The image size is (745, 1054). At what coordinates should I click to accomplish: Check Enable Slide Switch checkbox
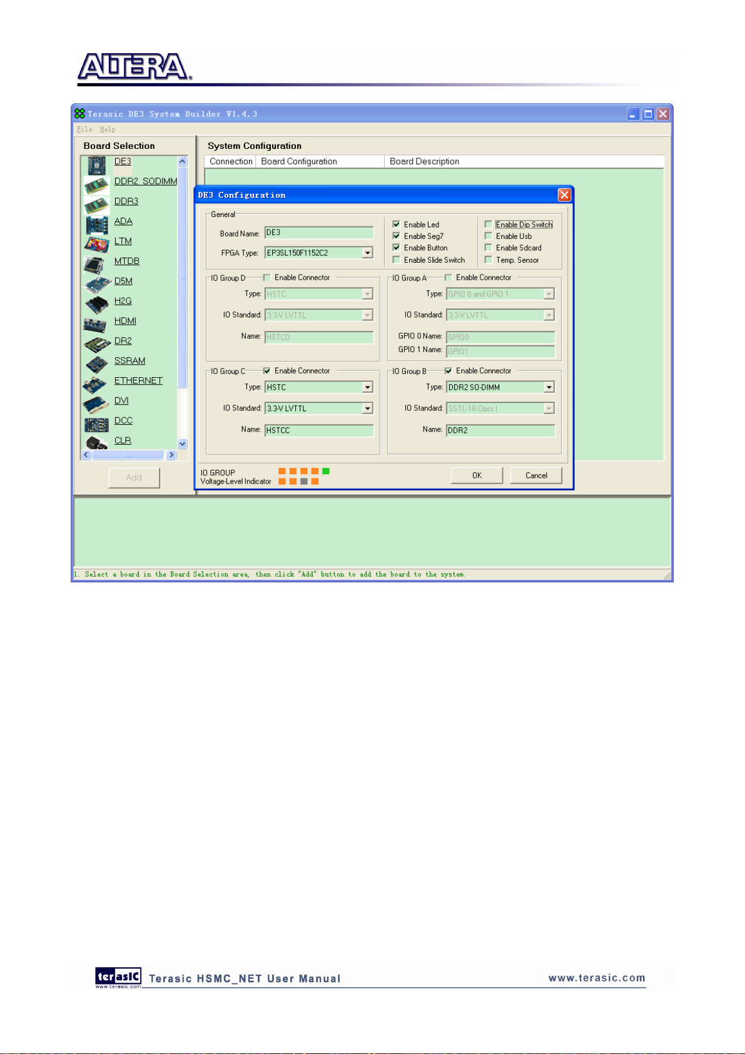click(396, 260)
